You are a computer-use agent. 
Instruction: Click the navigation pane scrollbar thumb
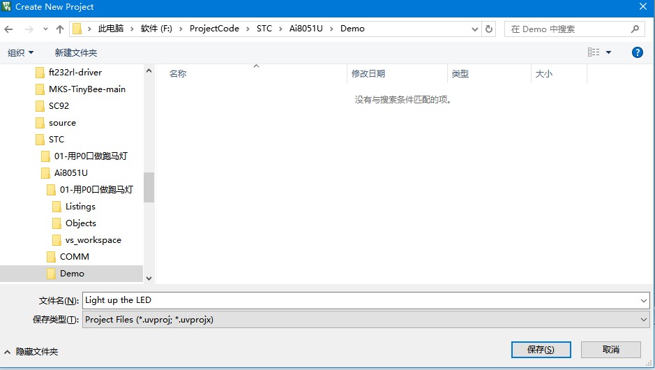click(149, 187)
